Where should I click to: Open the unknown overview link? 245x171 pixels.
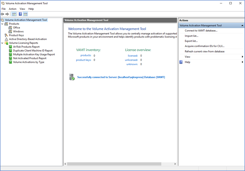tap(132, 64)
